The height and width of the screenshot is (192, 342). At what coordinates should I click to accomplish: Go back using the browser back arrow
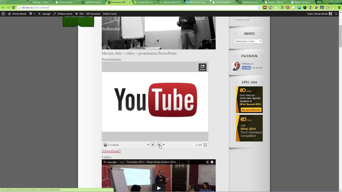(x=3, y=7)
